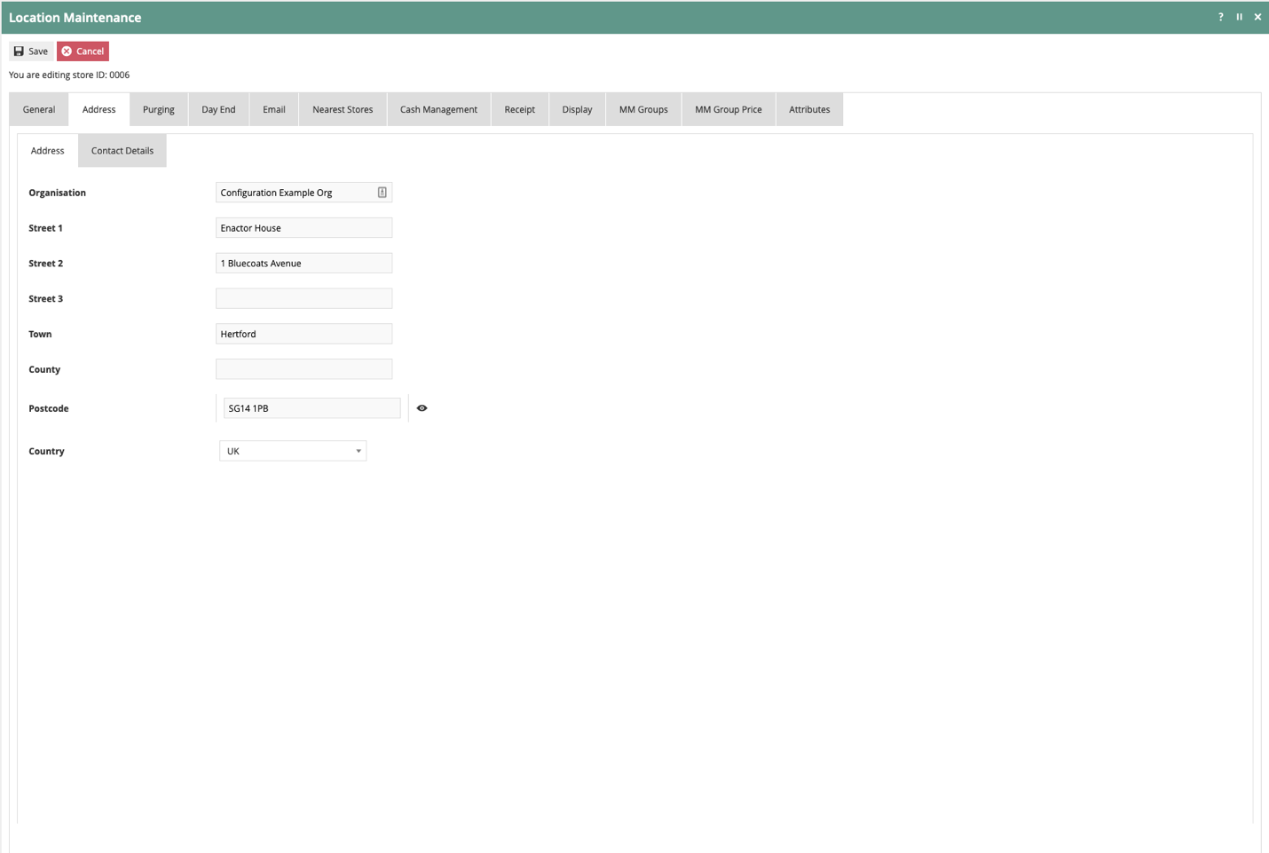Open the Country dropdown

click(x=293, y=451)
